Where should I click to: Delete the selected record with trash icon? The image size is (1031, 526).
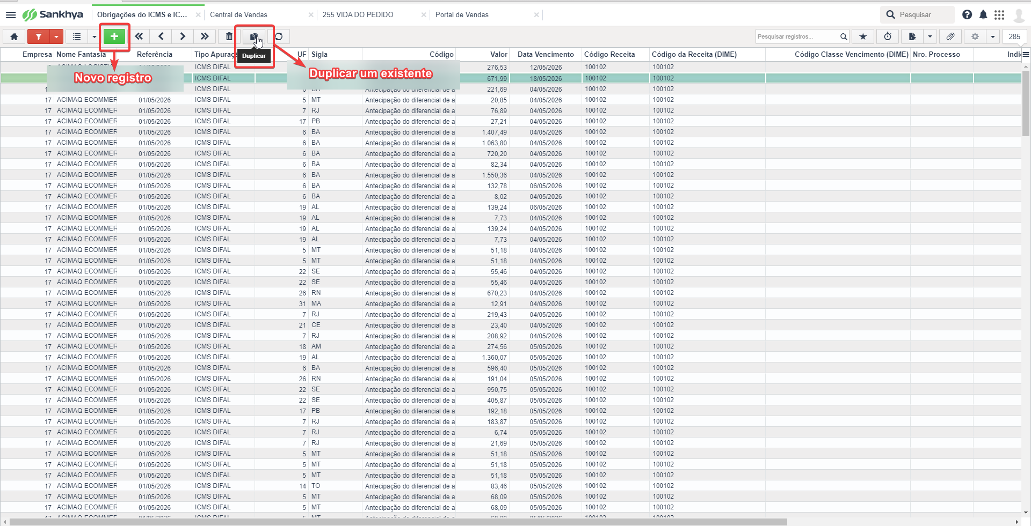[229, 36]
